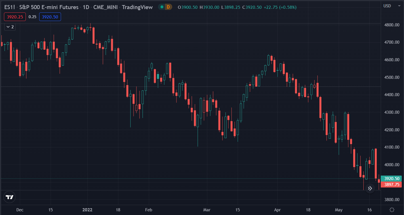404x215 pixels.
Task: Click the 3800.00 price axis label
Action: click(392, 200)
